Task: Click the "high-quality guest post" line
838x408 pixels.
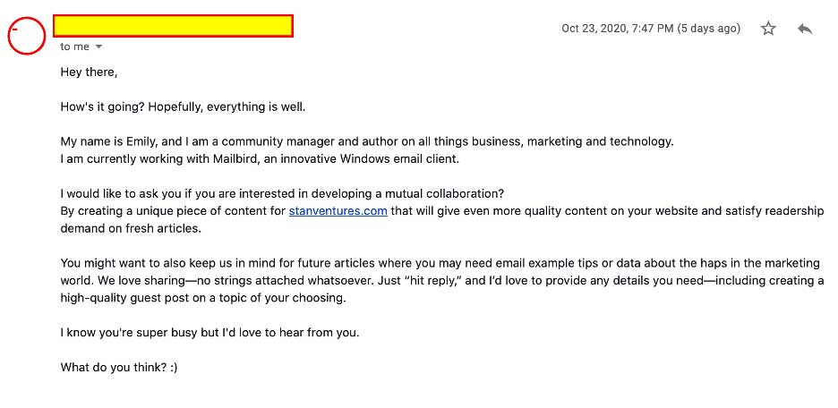Action: click(x=203, y=297)
